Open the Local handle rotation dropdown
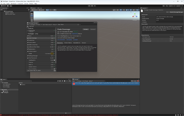The image size is (184, 116). click(41, 10)
